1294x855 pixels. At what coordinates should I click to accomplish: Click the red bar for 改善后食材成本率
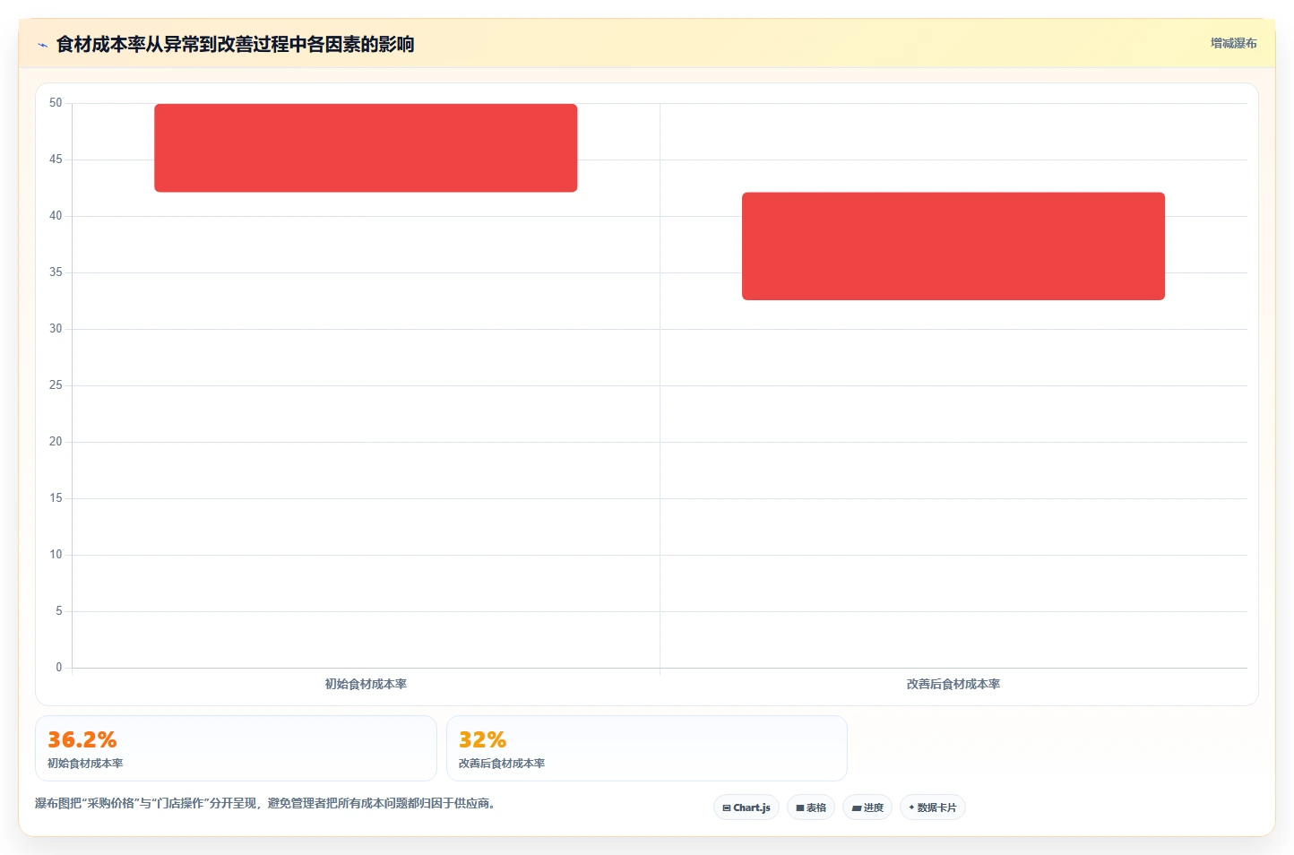click(953, 246)
